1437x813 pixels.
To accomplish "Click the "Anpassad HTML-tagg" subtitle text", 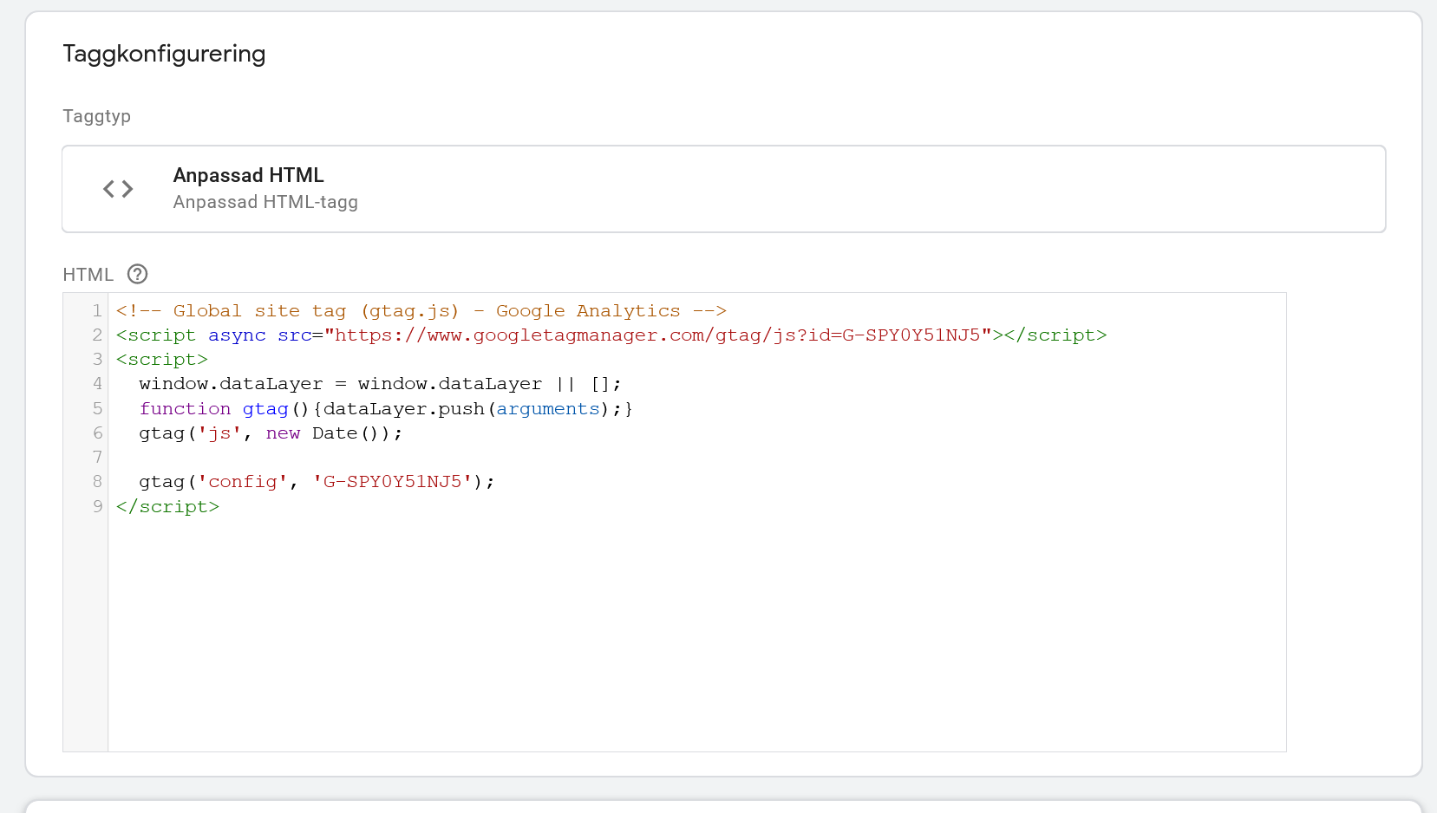I will click(265, 203).
